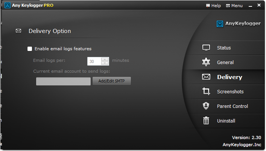
Task: Click the Enable email logs features label
Action: coord(63,49)
